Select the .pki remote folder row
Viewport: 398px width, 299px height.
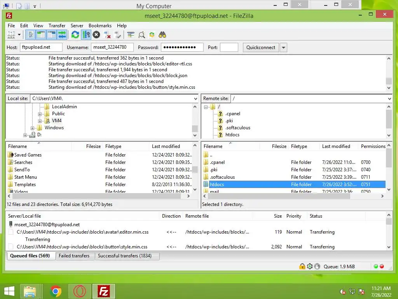click(294, 170)
